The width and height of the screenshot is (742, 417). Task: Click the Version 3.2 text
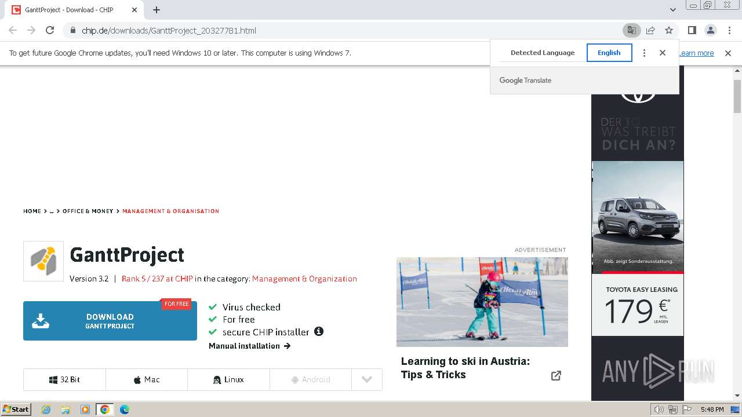click(89, 279)
